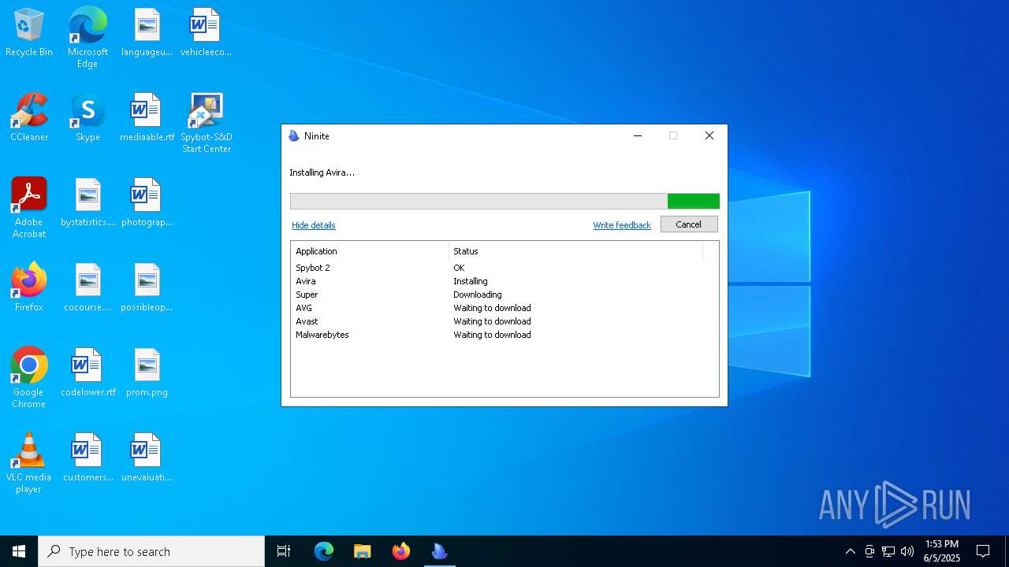Select the codelower.rtf file icon
Viewport: 1009px width, 567px height.
87,372
